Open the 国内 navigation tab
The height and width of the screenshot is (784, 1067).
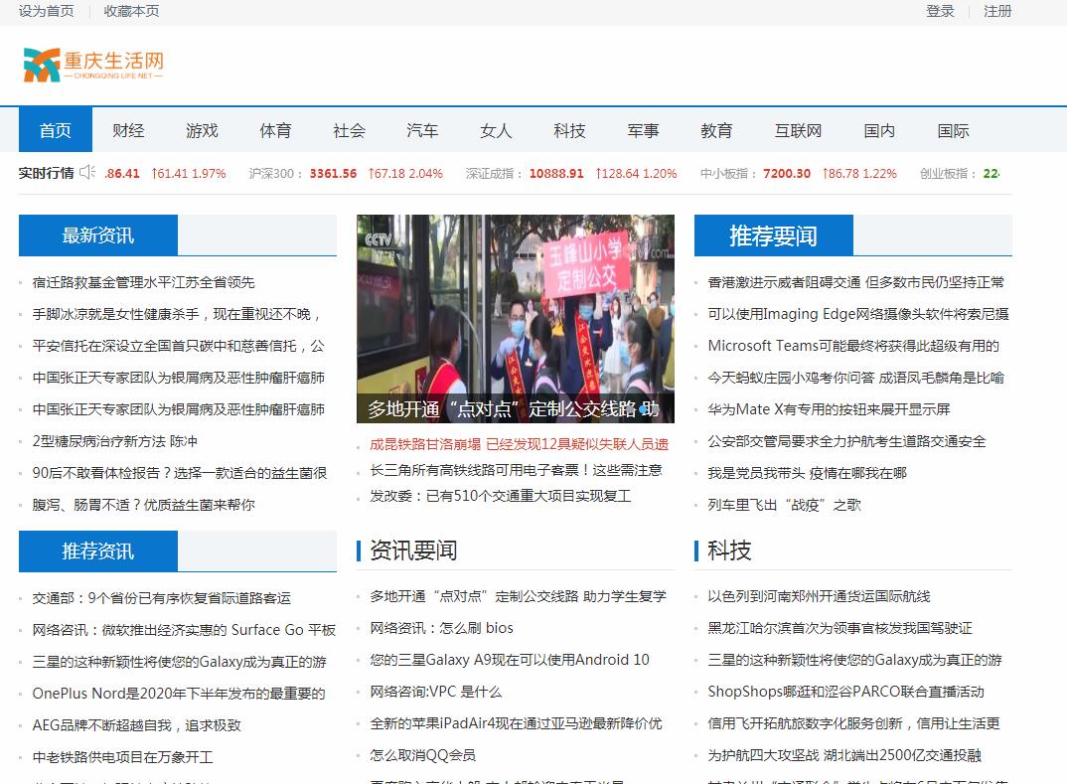click(x=879, y=130)
